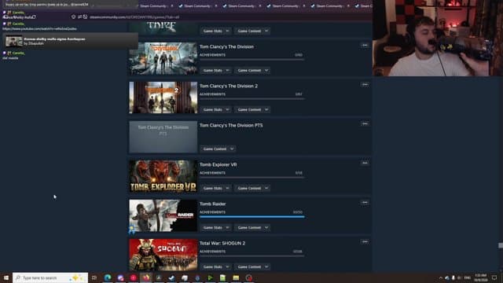Open Task View in the taskbar
Viewport: 503px width, 283px height.
pos(94,277)
